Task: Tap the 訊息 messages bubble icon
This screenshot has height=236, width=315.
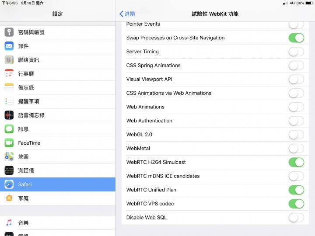Action: [x=9, y=129]
